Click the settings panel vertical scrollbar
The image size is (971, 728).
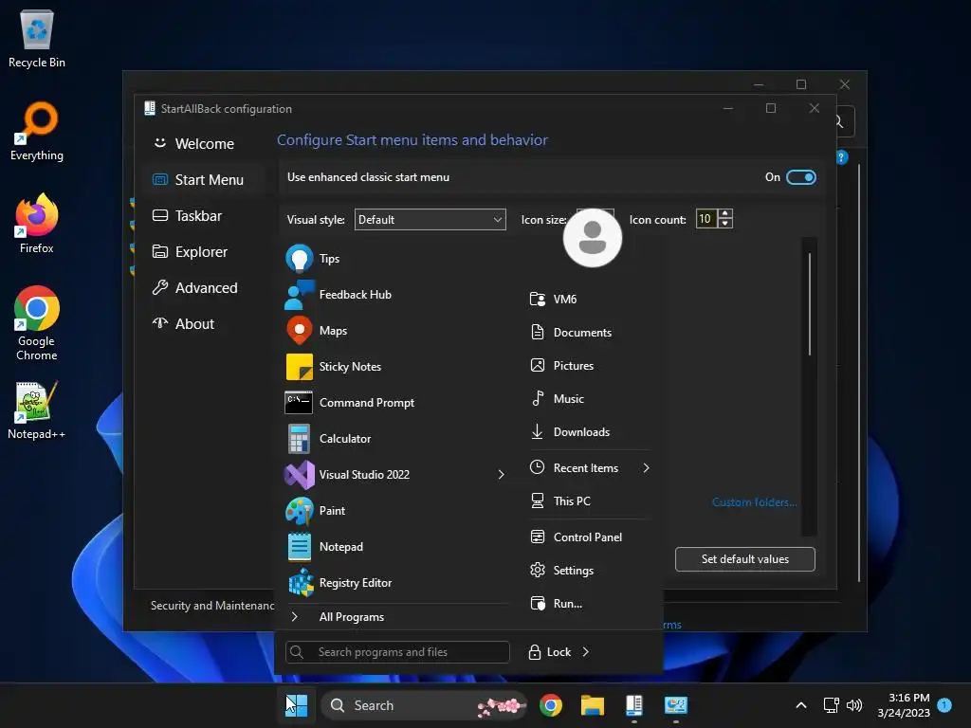(810, 304)
